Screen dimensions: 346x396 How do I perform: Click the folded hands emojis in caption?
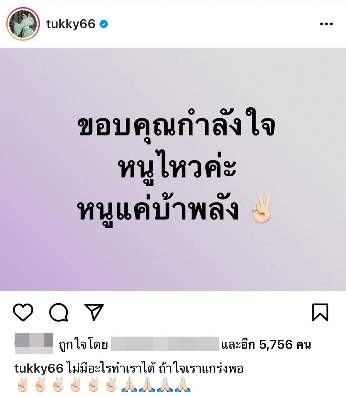click(x=156, y=385)
